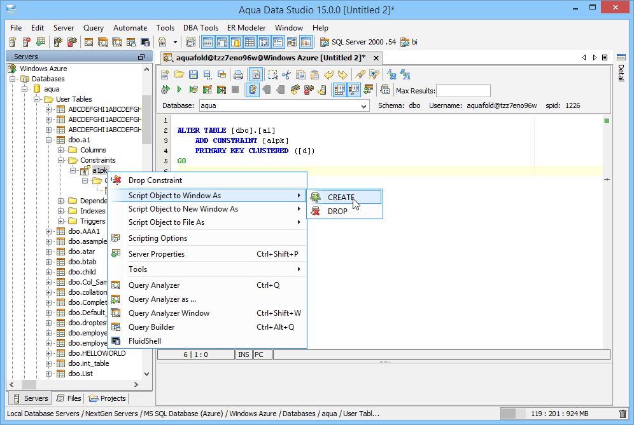Open Script Object to New Window As submenu
This screenshot has width=634, height=425.
pos(208,209)
